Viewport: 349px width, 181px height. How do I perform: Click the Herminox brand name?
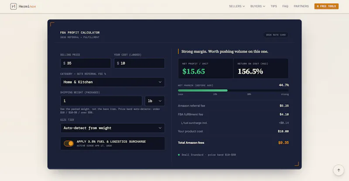point(27,7)
